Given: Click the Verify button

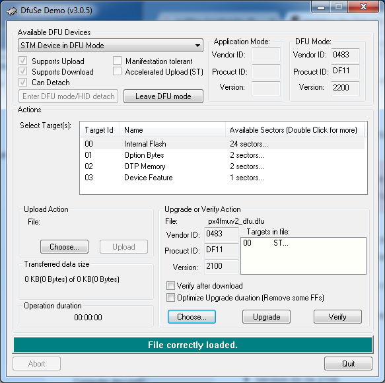Looking at the screenshot, I should click(337, 317).
